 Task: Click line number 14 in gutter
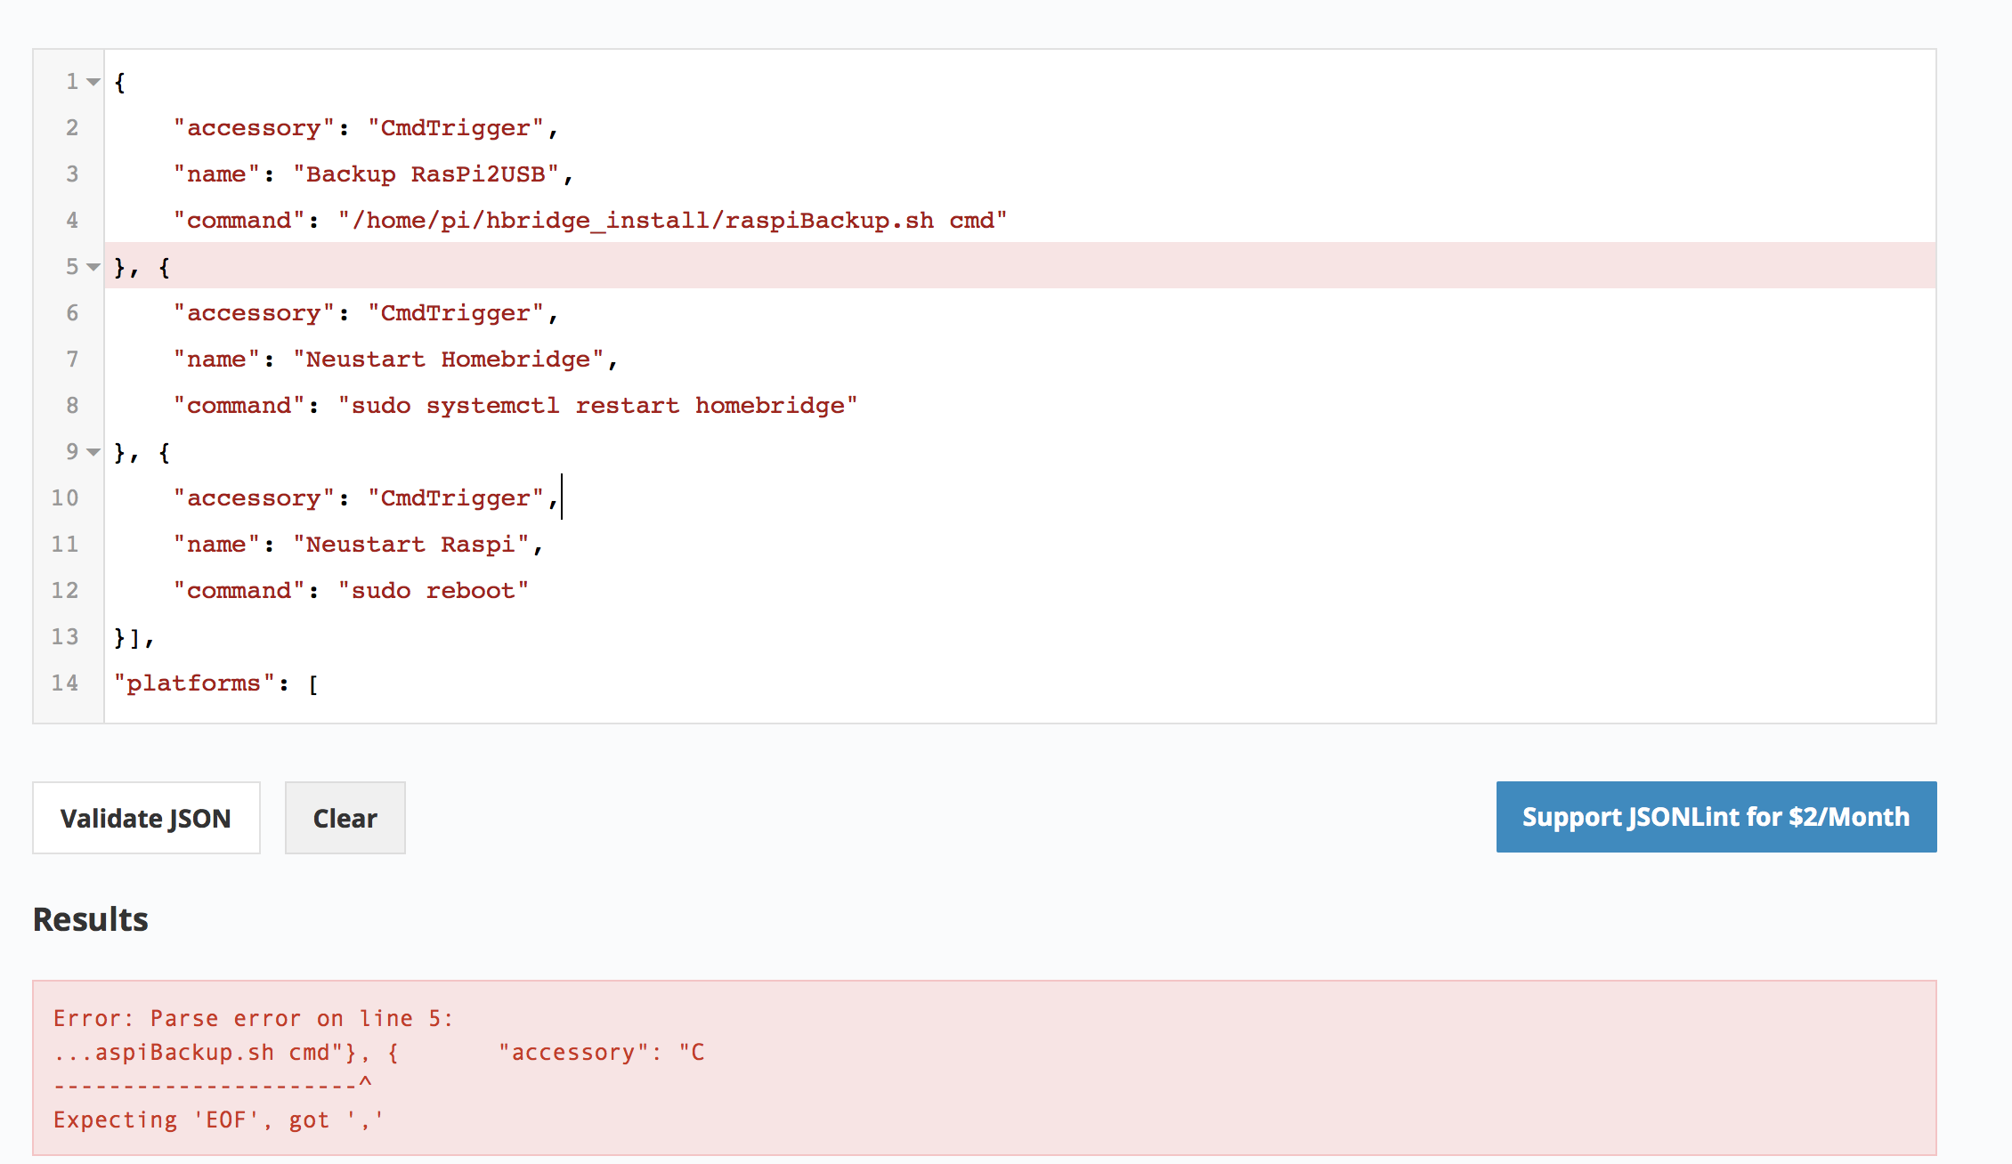tap(65, 683)
